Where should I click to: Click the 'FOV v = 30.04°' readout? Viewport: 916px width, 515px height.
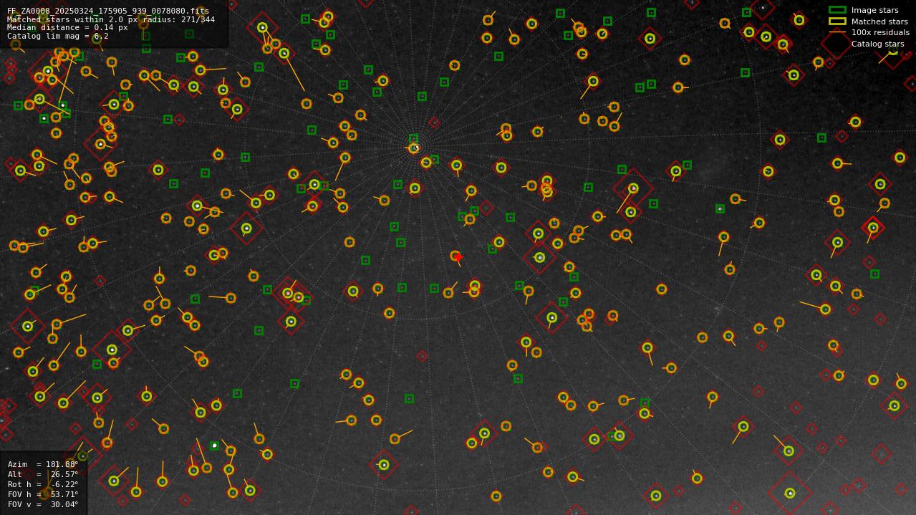pyautogui.click(x=43, y=504)
